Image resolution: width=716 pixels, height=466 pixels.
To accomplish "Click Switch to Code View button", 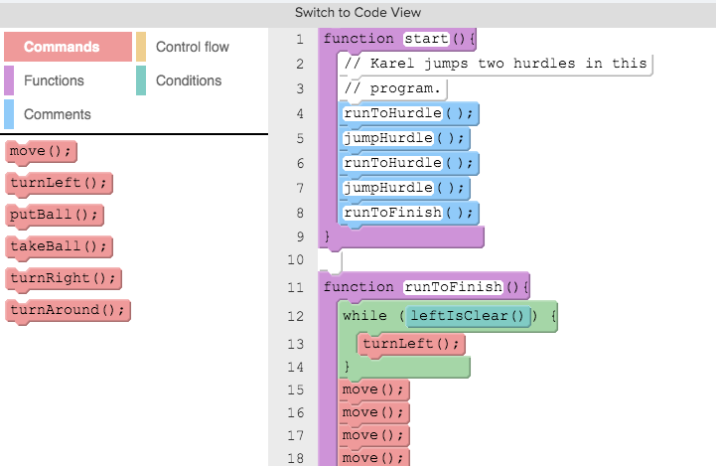I will pos(358,13).
